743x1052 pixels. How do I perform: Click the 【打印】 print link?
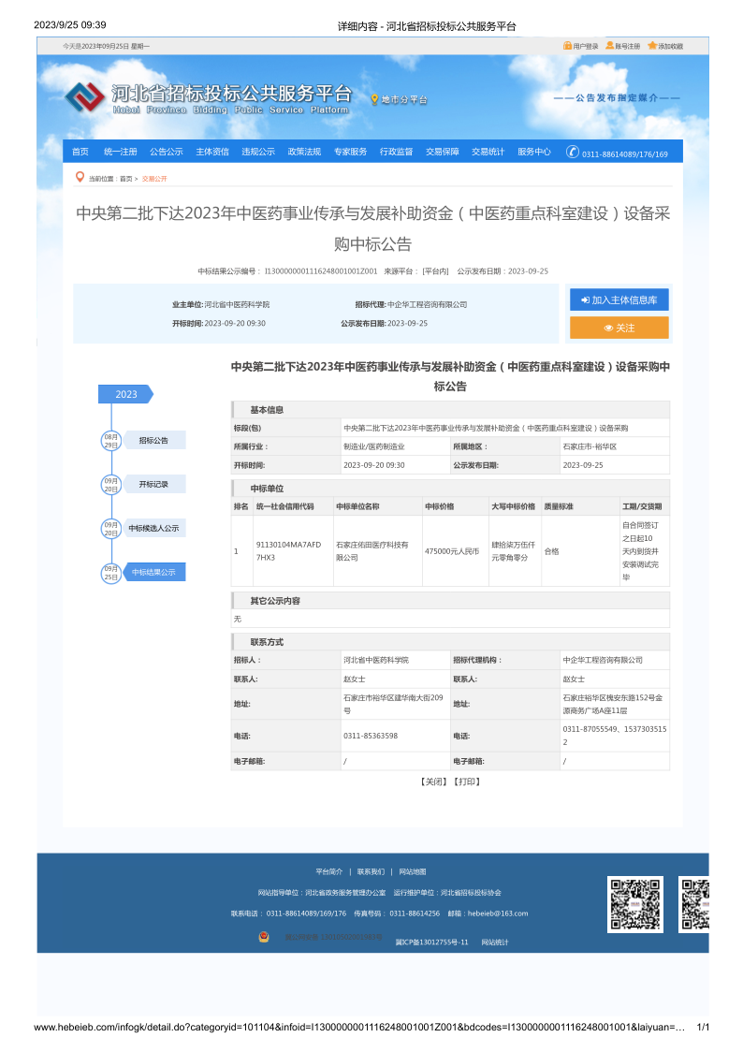[x=467, y=782]
